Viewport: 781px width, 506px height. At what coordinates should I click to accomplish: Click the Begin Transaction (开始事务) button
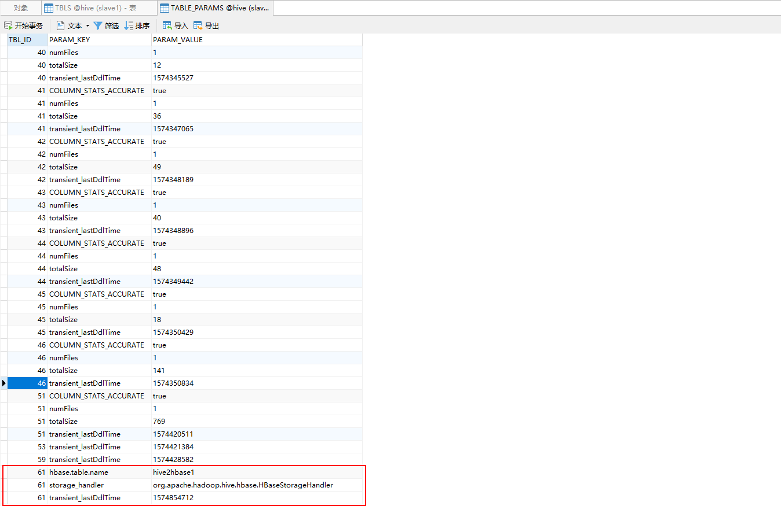pos(23,25)
